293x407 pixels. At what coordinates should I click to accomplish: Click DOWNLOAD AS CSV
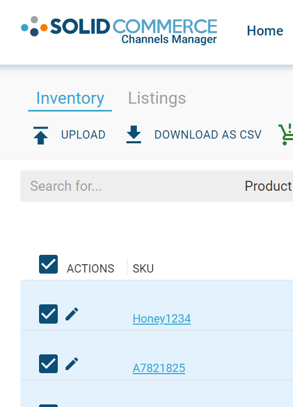(x=208, y=135)
